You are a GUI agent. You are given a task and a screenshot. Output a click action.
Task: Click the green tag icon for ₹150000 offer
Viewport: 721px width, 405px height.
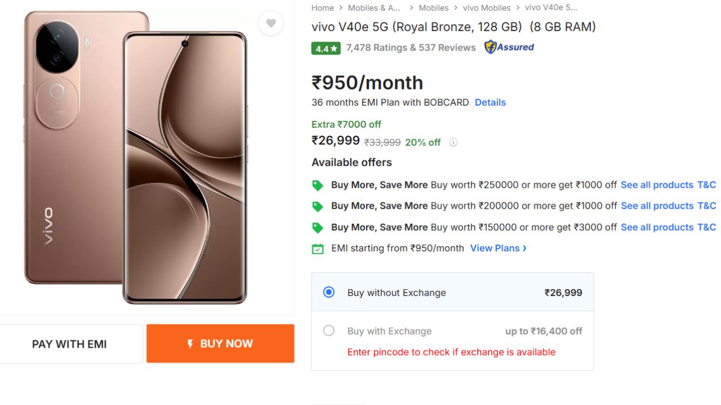pyautogui.click(x=318, y=227)
